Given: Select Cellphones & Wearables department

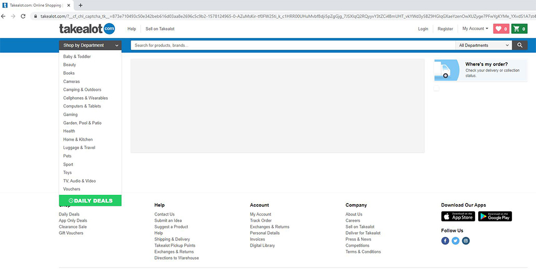Looking at the screenshot, I should (x=85, y=98).
